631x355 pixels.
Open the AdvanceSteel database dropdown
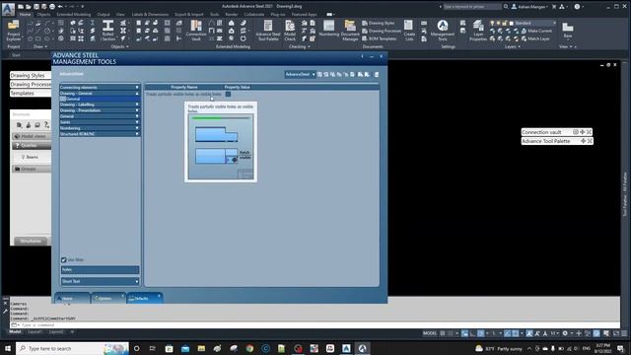tap(300, 75)
